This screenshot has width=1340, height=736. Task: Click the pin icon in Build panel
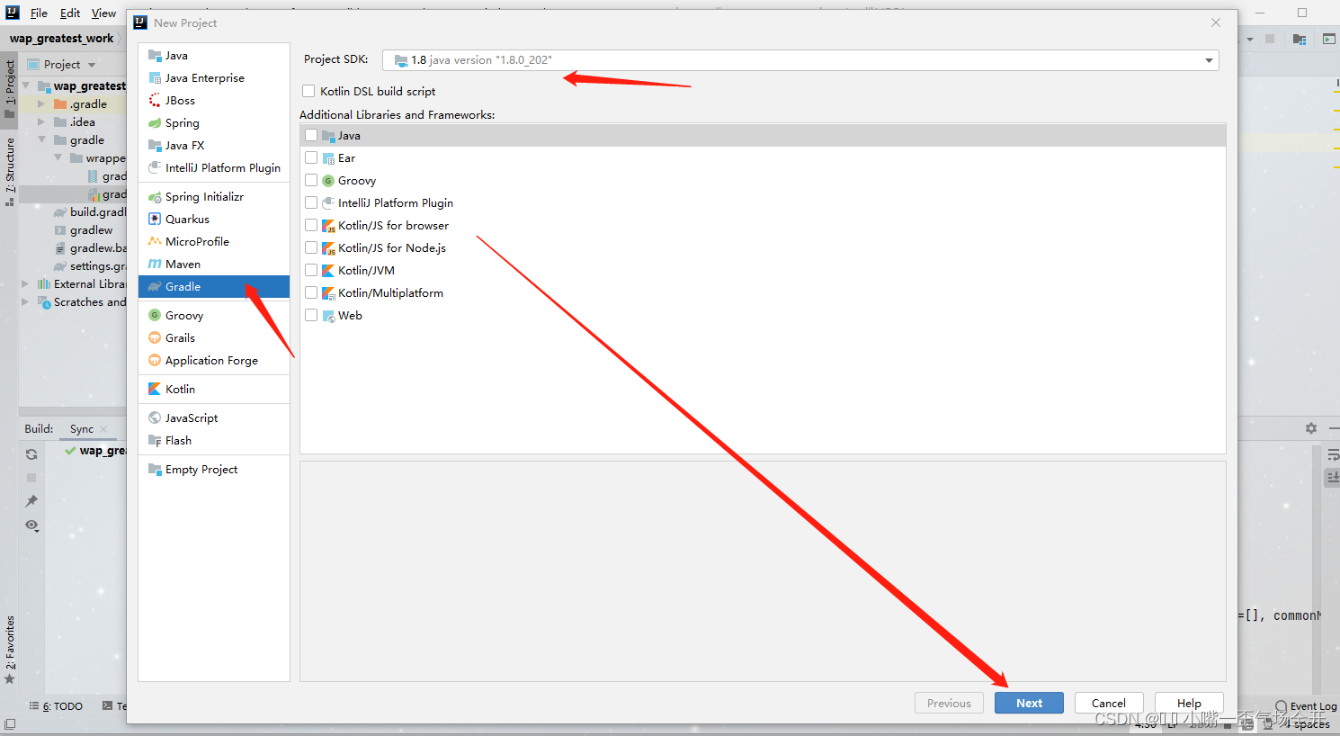tap(31, 501)
